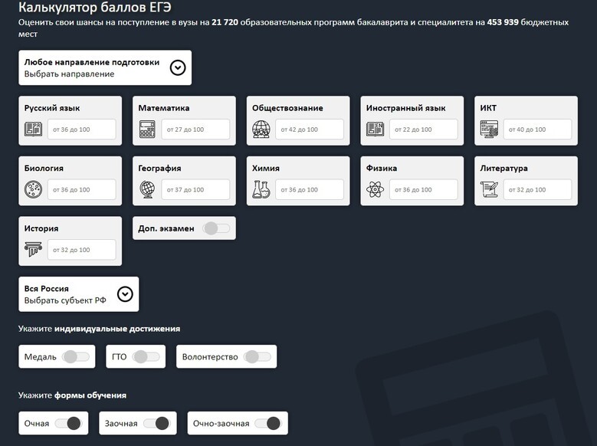Screen dimensions: 597x446
Task: Click the Заочная label text
Action: point(121,423)
